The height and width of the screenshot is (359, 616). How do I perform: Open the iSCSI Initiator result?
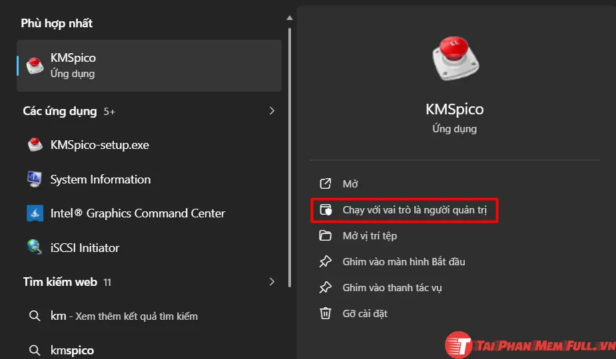(x=149, y=247)
